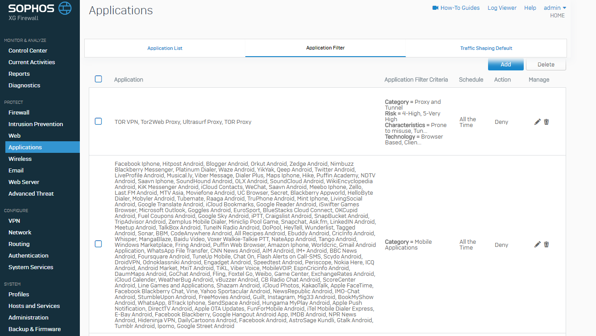Click the Add button
The image size is (596, 336).
(506, 64)
